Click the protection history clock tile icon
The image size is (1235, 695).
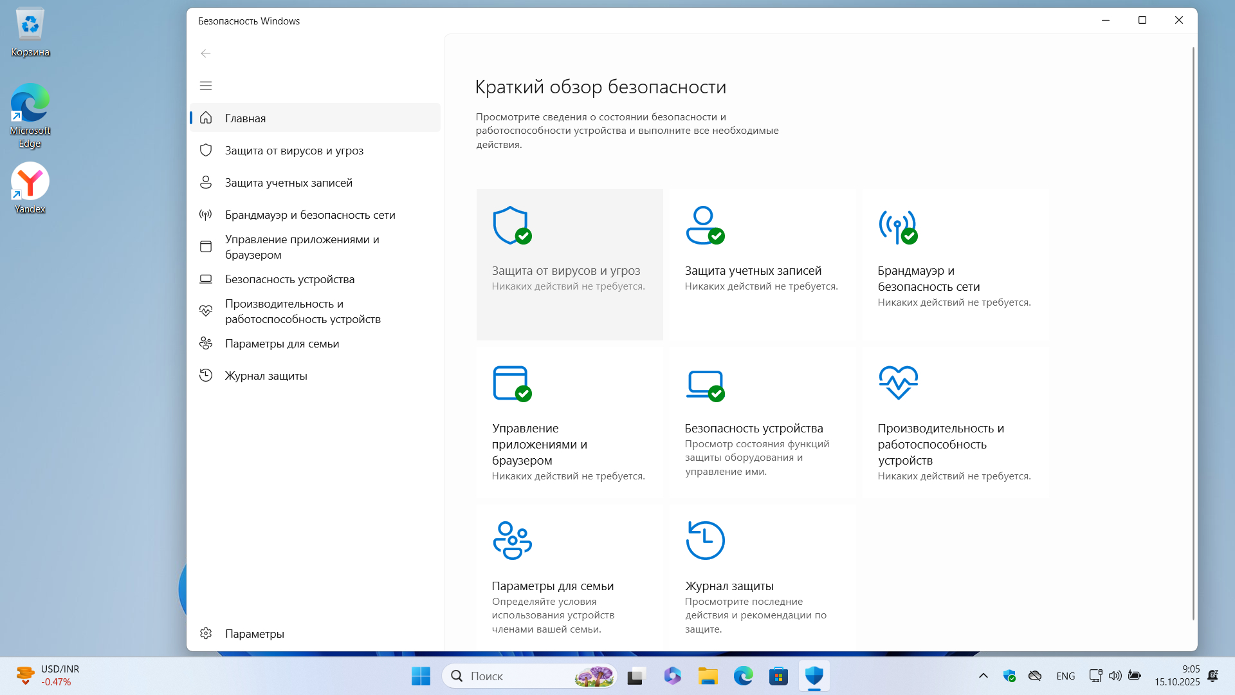(x=705, y=541)
